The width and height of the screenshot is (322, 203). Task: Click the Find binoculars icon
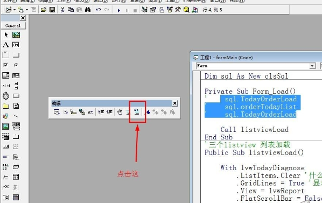[88, 10]
